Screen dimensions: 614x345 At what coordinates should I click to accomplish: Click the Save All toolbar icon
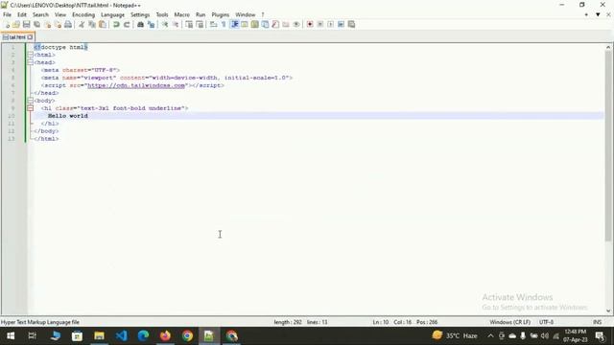coord(36,24)
